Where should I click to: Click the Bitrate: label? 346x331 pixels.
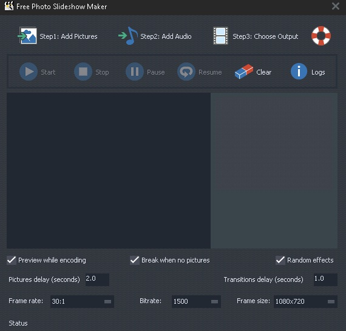(151, 301)
